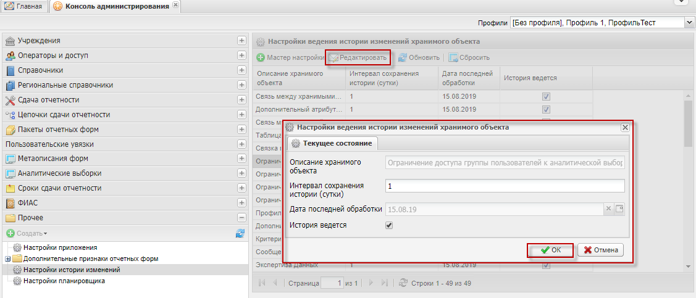The image size is (696, 298).
Task: Open the Профили dropdown list
Action: pos(689,23)
